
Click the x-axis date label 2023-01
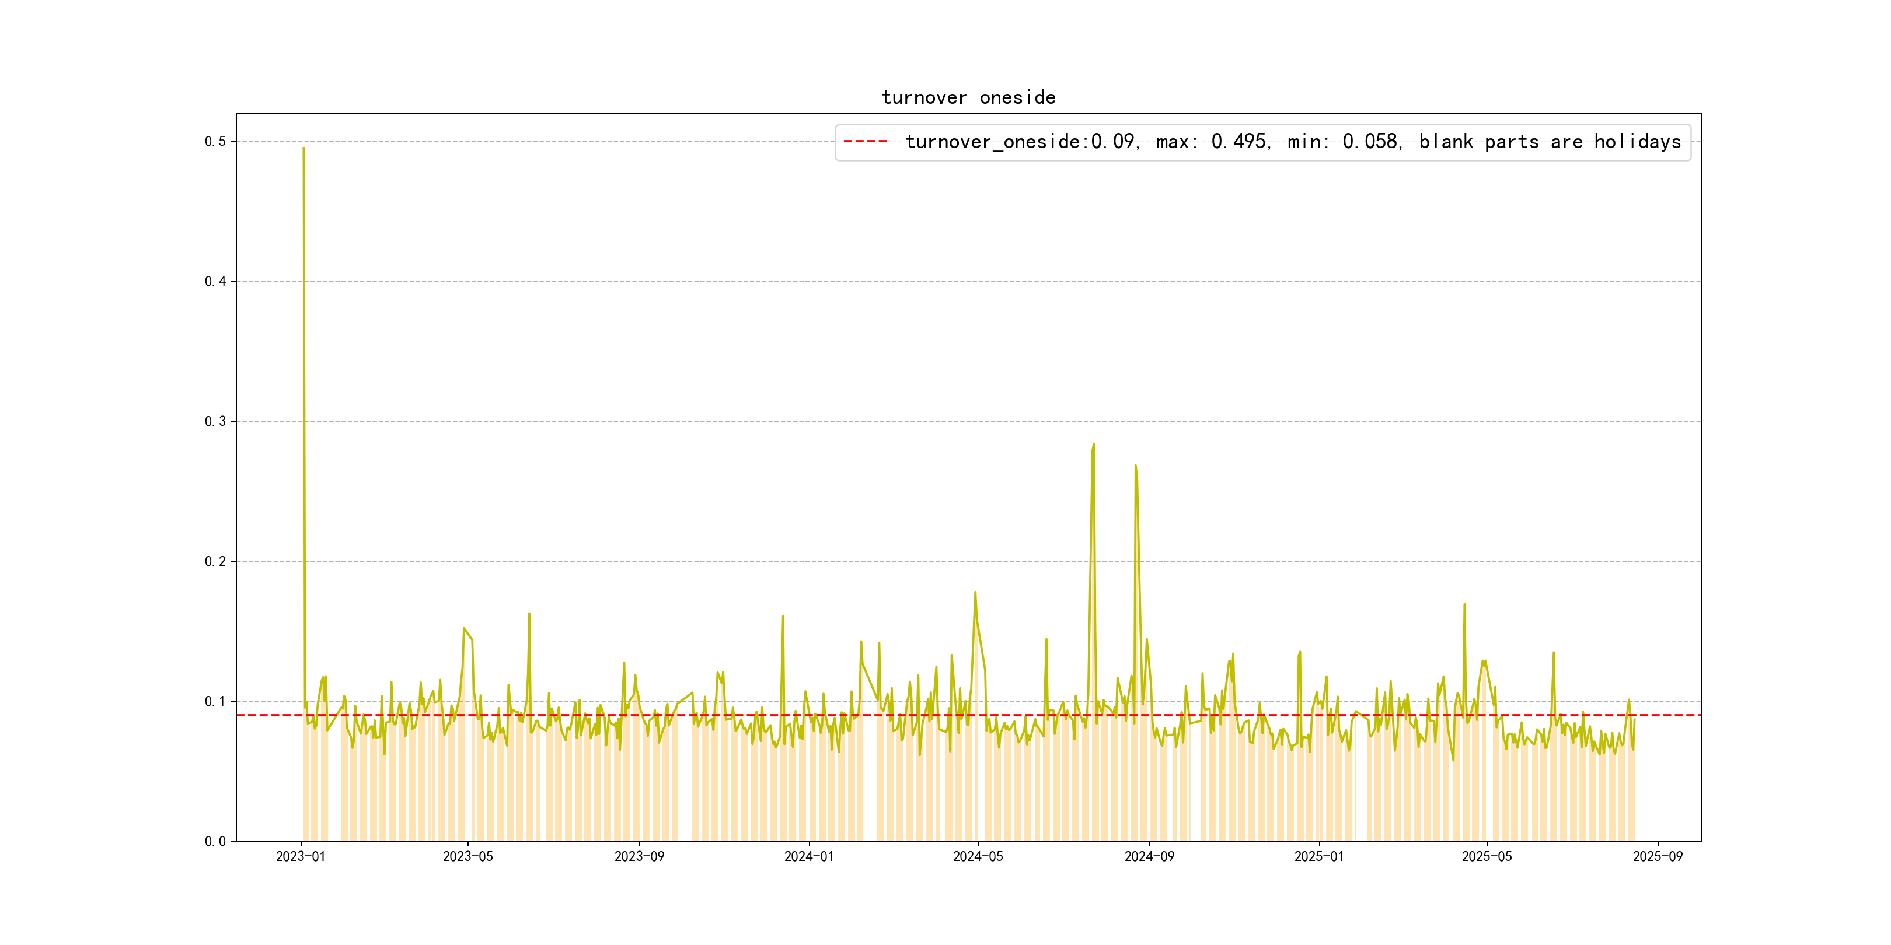click(300, 857)
